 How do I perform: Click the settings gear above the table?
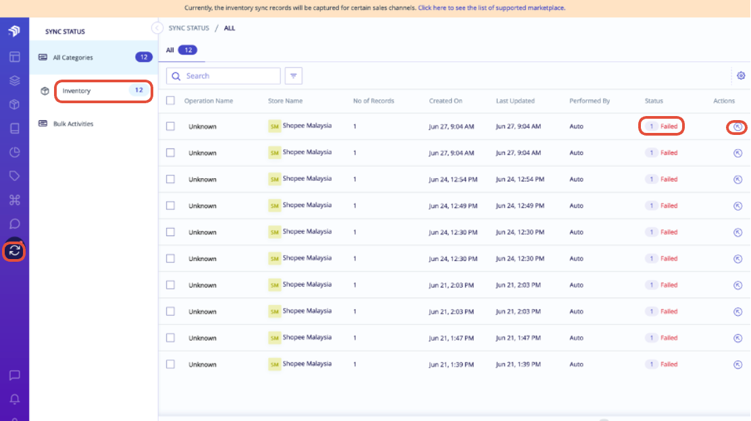click(x=741, y=76)
